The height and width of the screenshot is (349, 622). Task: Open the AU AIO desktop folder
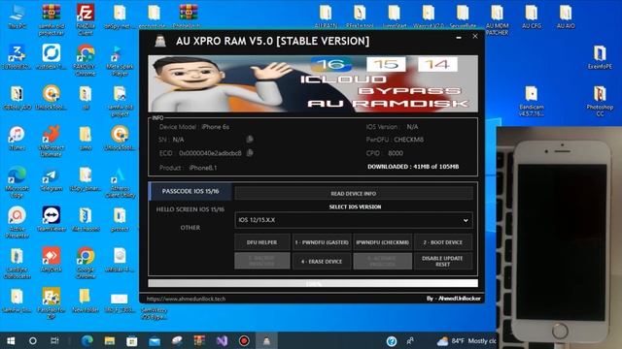click(566, 16)
